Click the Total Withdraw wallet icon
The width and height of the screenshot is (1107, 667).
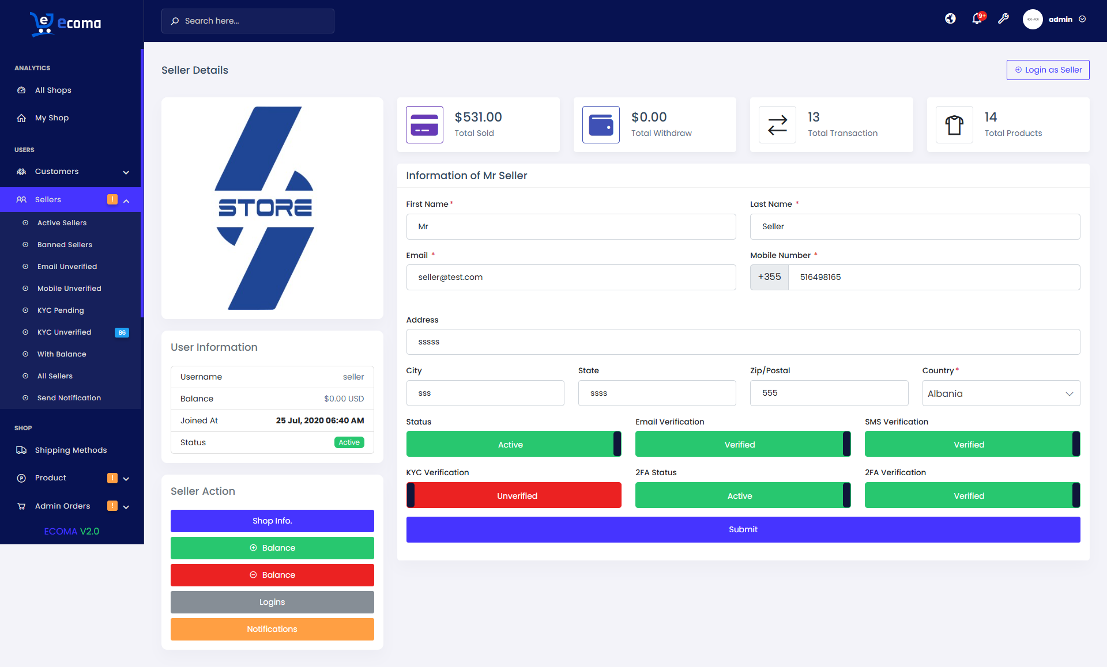coord(601,124)
